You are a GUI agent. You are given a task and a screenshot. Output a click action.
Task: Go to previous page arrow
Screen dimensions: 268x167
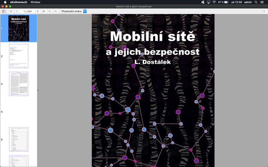[17, 11]
